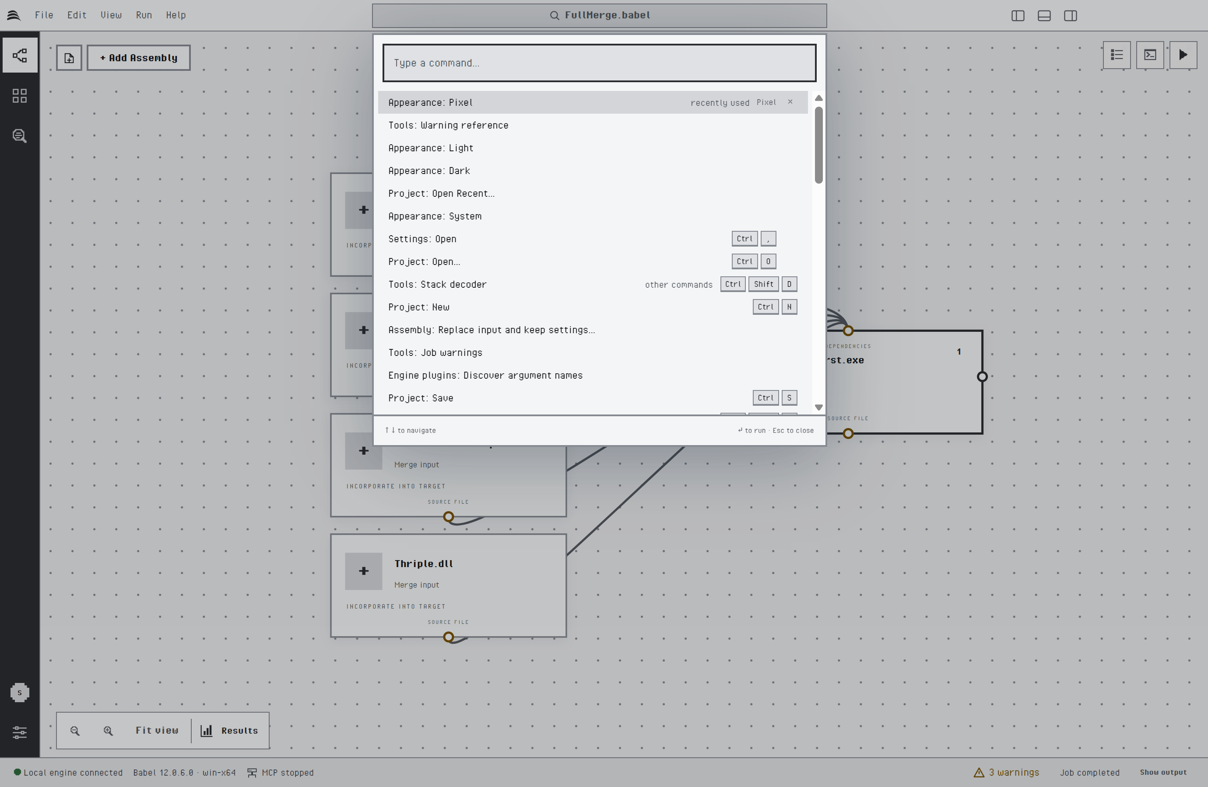
Task: Open the console terminal icon
Action: tap(1150, 55)
